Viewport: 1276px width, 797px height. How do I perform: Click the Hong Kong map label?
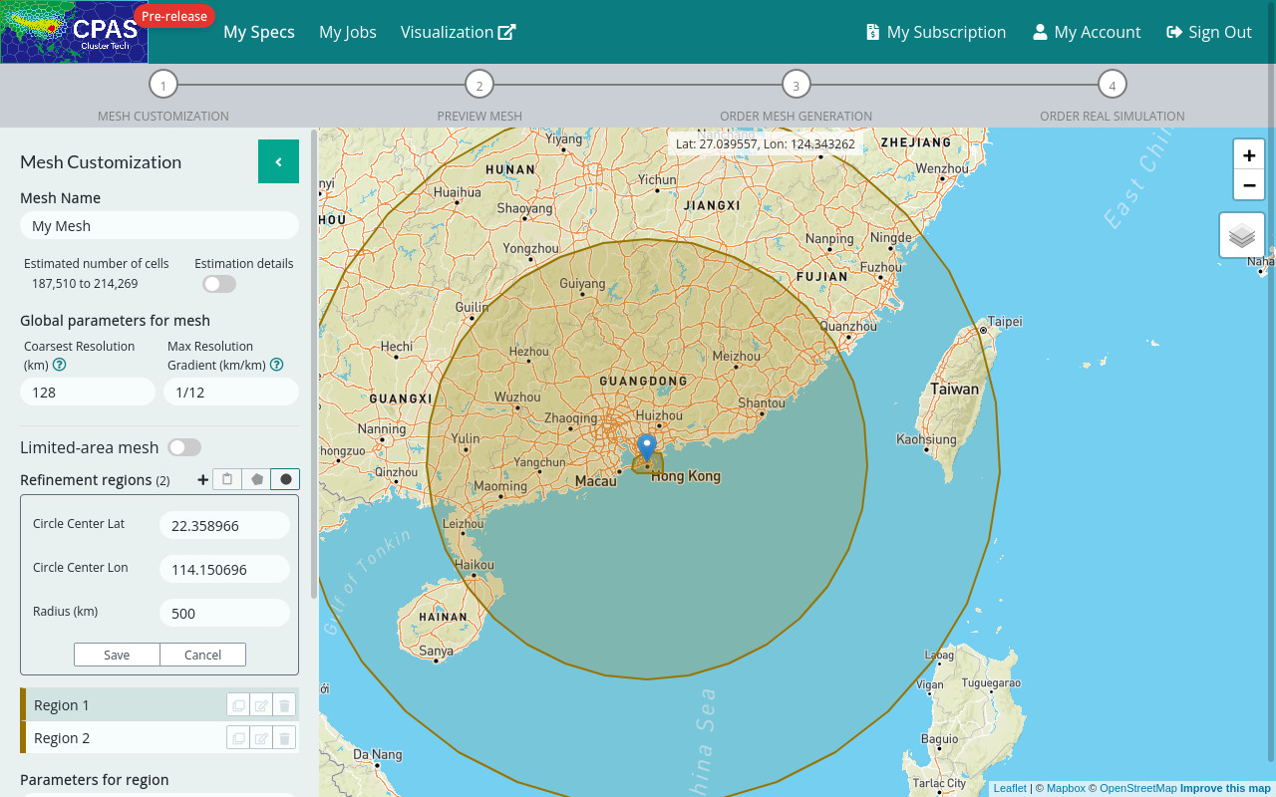pyautogui.click(x=686, y=476)
